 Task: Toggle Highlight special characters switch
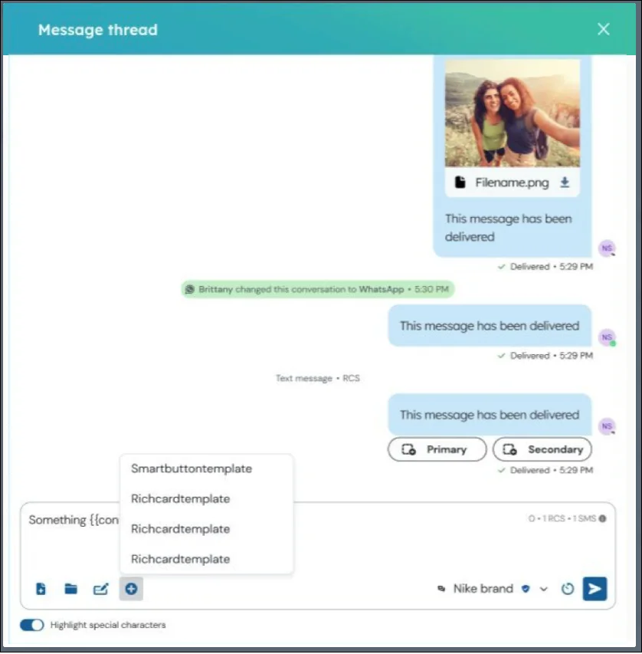(32, 625)
